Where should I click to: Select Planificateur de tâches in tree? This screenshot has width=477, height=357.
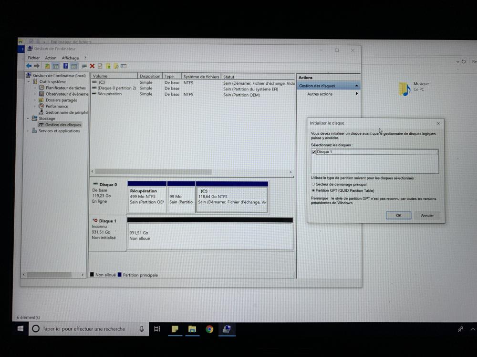click(x=66, y=88)
